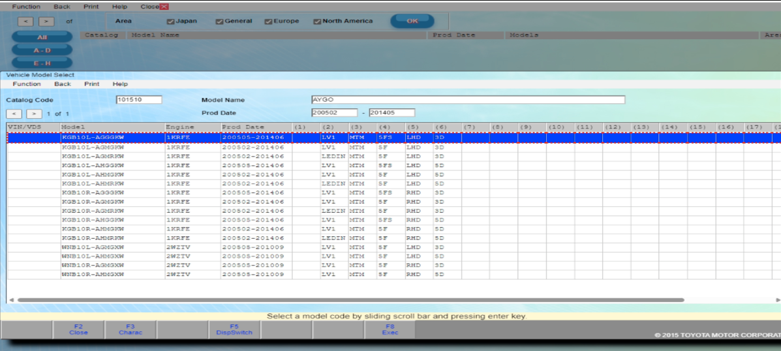The width and height of the screenshot is (781, 351).
Task: Select model row KGB10L-AGMGKW
Action: pos(393,147)
